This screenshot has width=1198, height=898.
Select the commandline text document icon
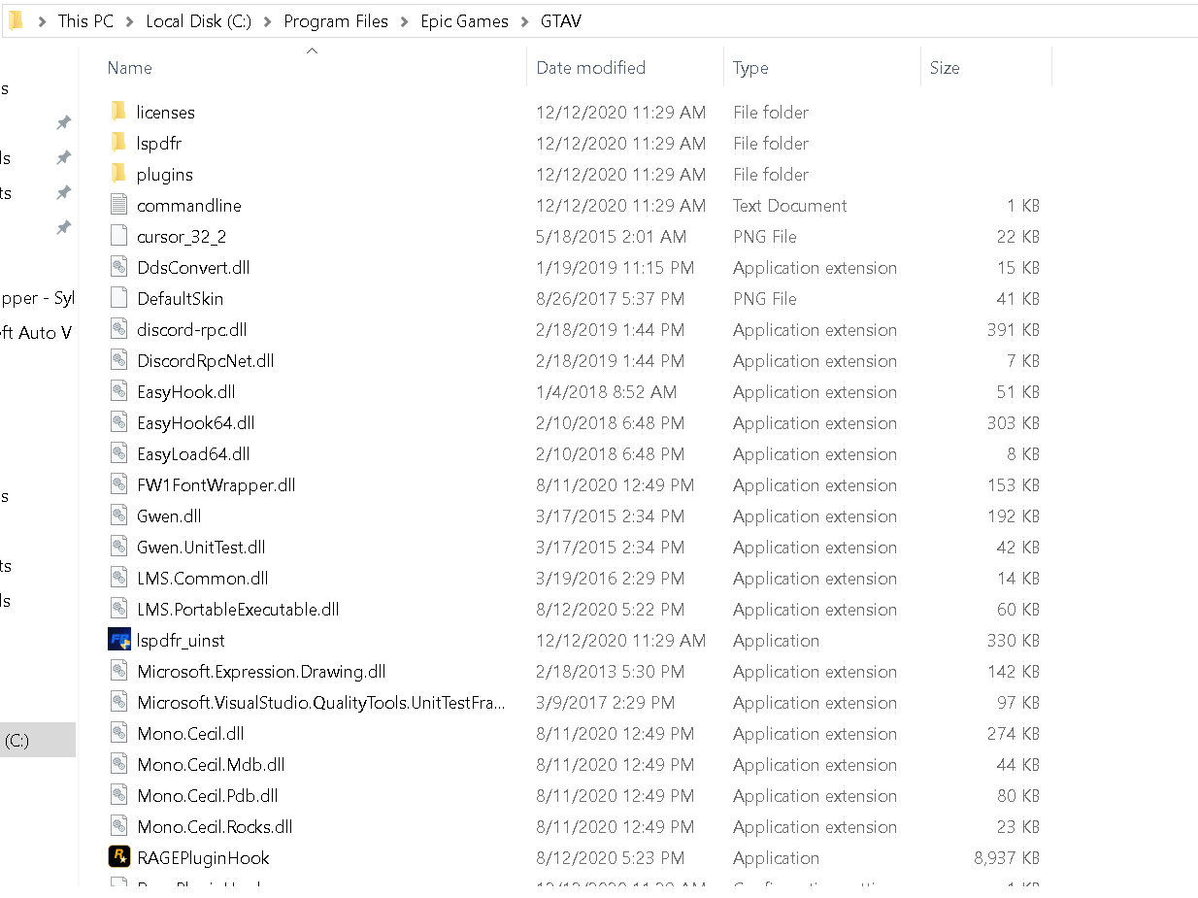point(118,205)
